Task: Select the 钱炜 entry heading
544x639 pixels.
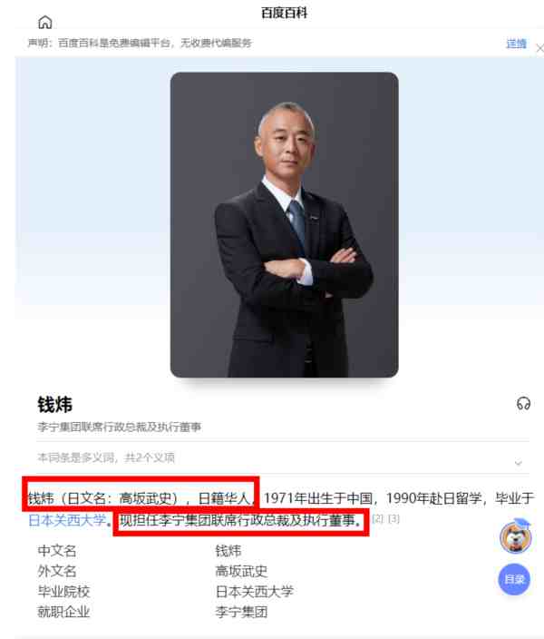Action: point(54,405)
